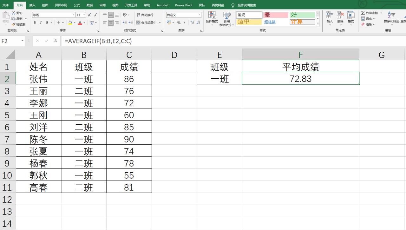Open Conditional Formatting (条件格式)
406x230 pixels.
212,19
